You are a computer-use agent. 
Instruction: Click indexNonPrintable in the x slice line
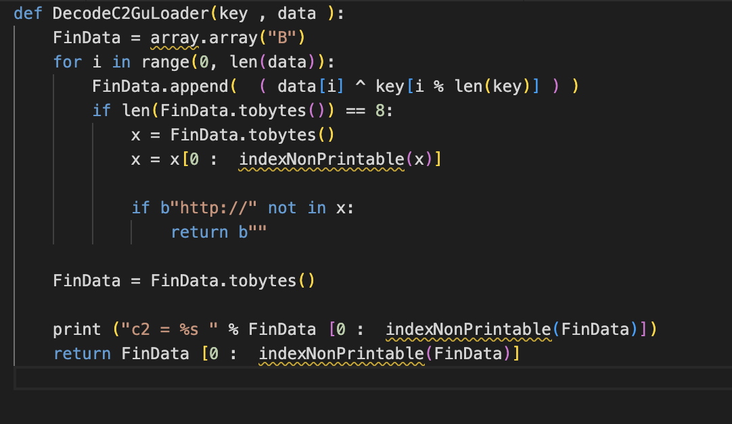(321, 159)
